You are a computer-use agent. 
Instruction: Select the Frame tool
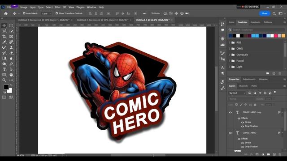(x=11, y=37)
